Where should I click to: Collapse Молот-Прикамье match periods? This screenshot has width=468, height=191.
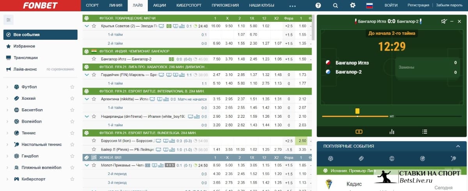click(87, 165)
